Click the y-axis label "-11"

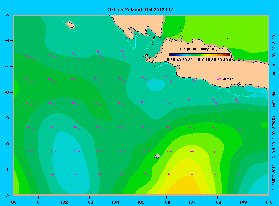pyautogui.click(x=5, y=170)
